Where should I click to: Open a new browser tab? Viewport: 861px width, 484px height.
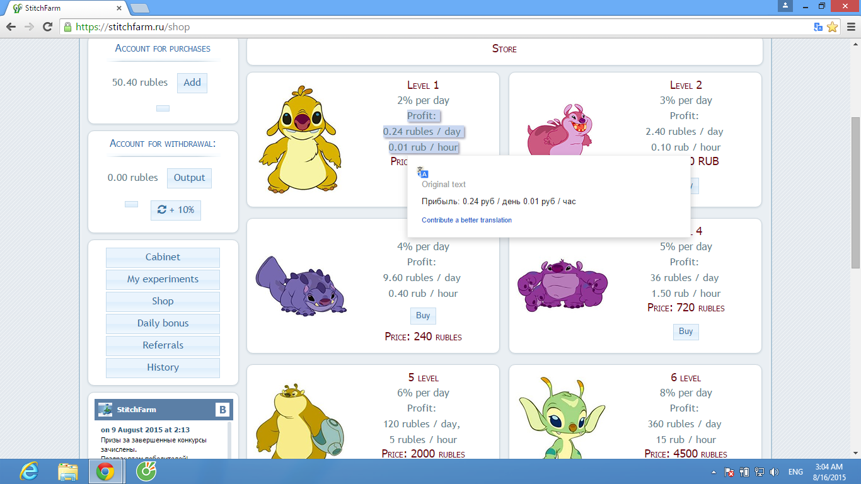(x=139, y=8)
